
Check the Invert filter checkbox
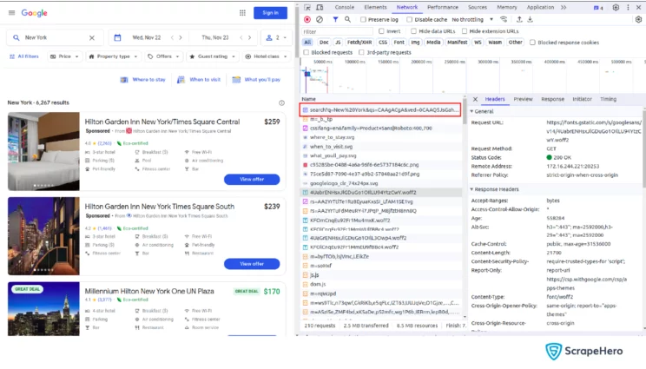(x=381, y=31)
